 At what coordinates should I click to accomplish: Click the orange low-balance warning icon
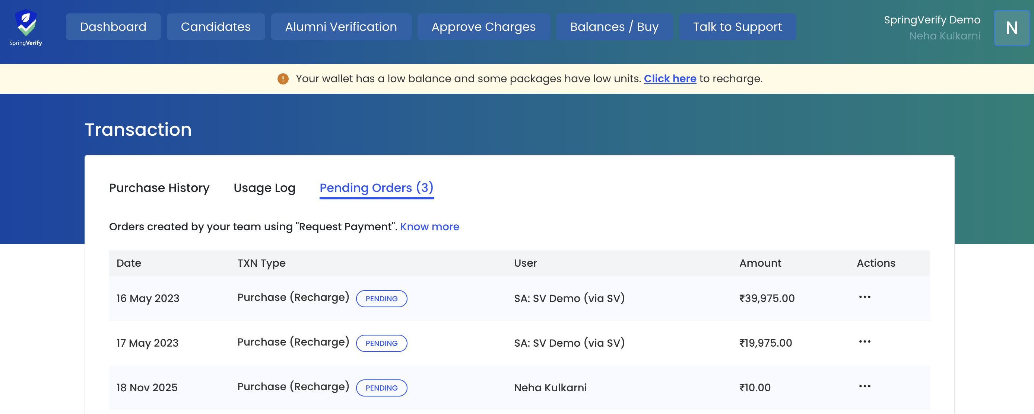[x=283, y=78]
